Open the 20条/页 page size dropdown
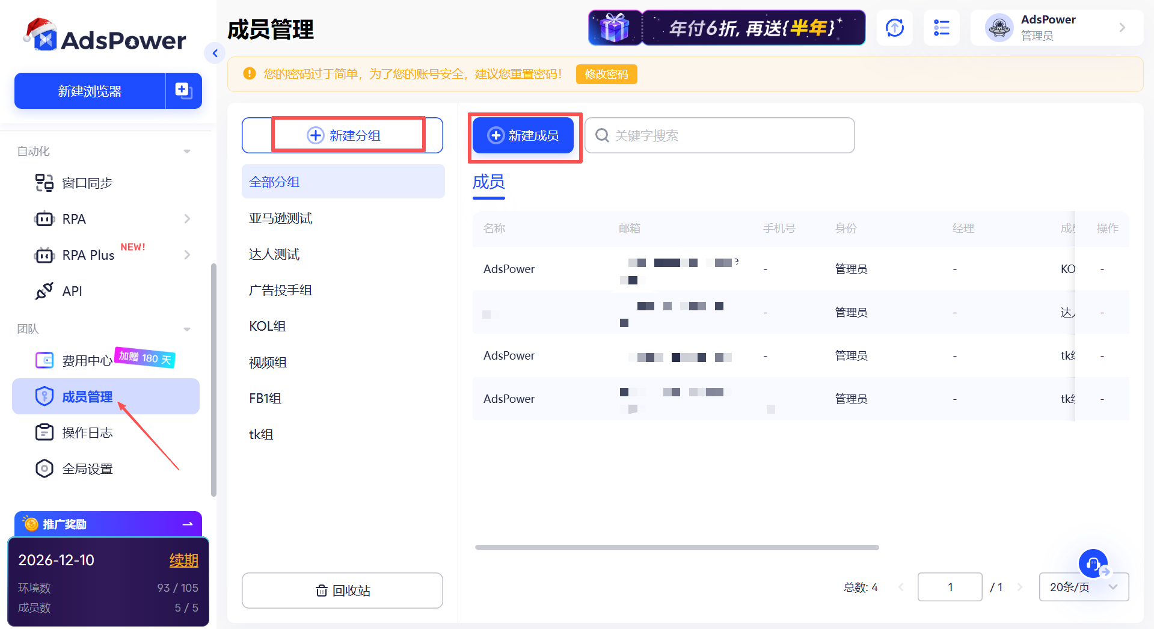 tap(1082, 587)
